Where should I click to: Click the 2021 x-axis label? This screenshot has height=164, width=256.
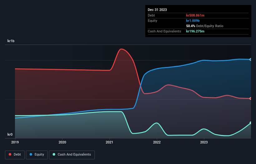109,142
